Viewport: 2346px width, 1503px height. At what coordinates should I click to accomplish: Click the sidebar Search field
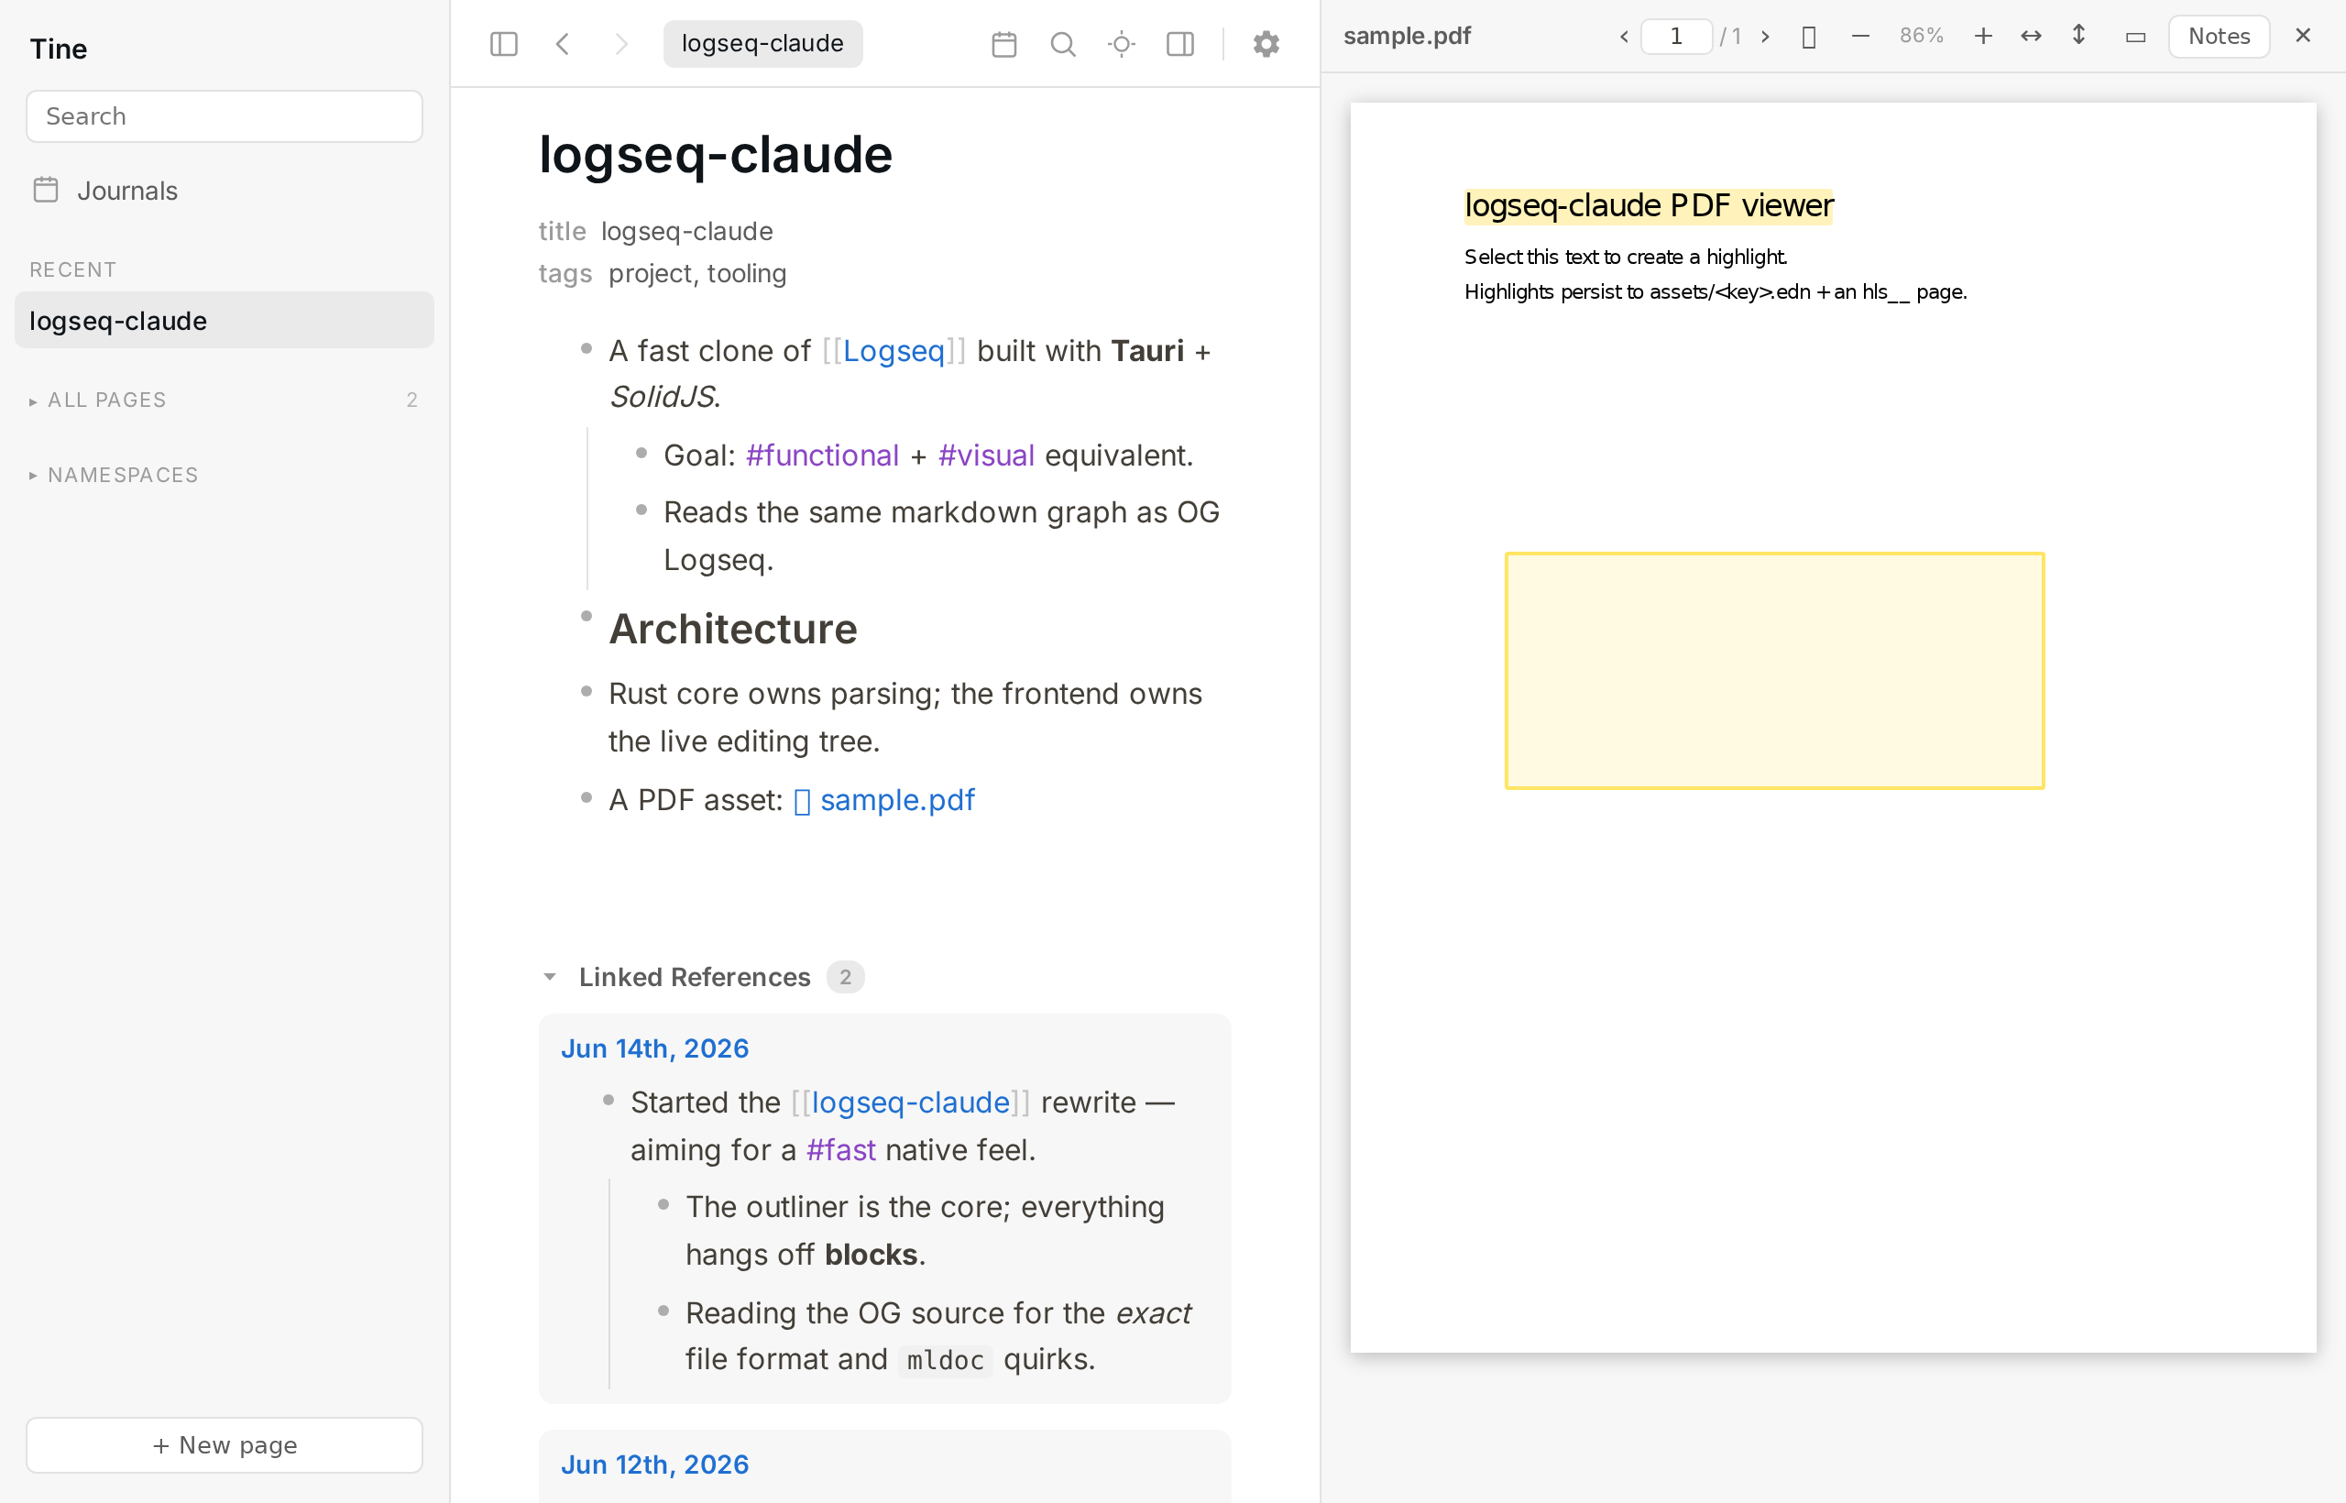(225, 116)
